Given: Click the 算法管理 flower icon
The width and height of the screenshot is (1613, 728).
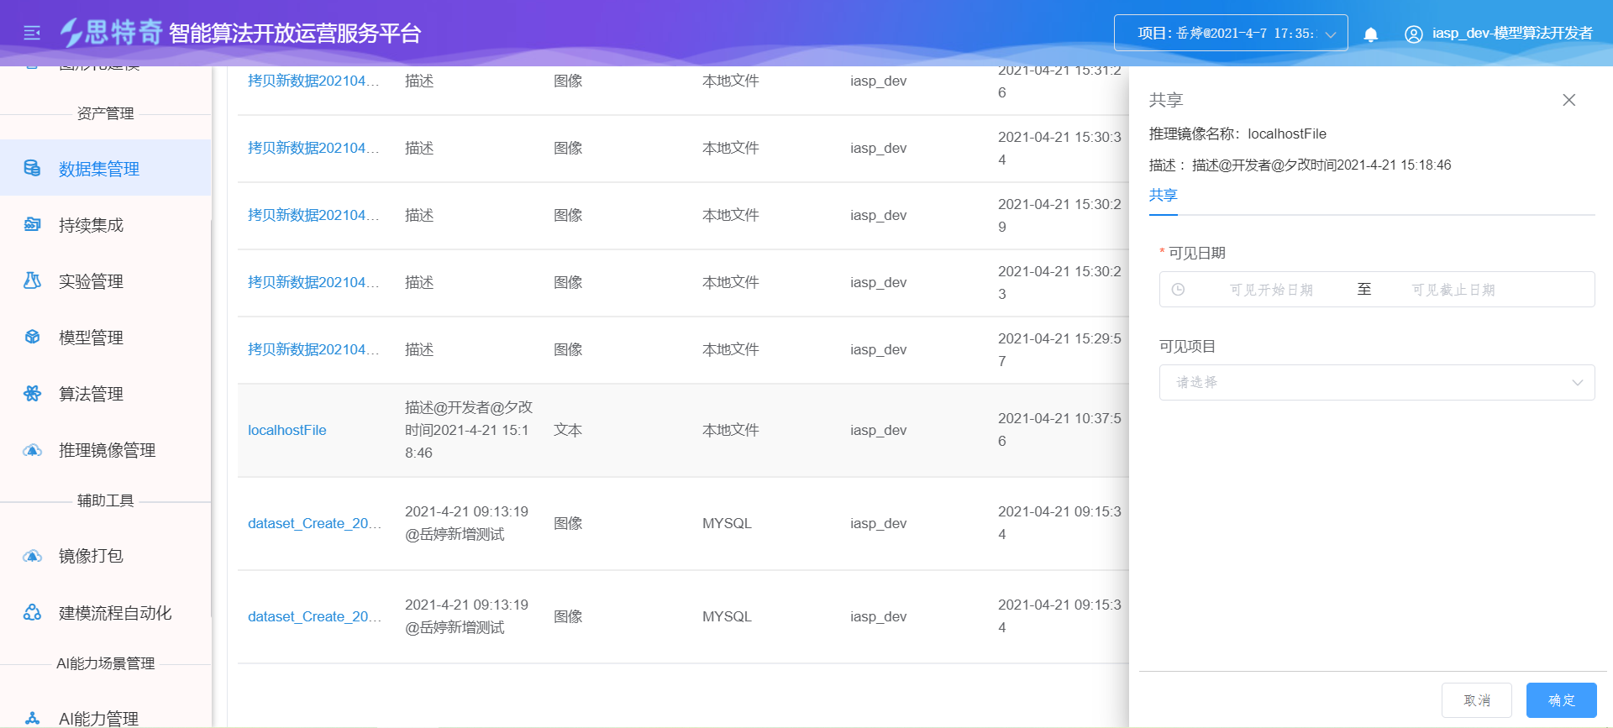Looking at the screenshot, I should click(32, 393).
